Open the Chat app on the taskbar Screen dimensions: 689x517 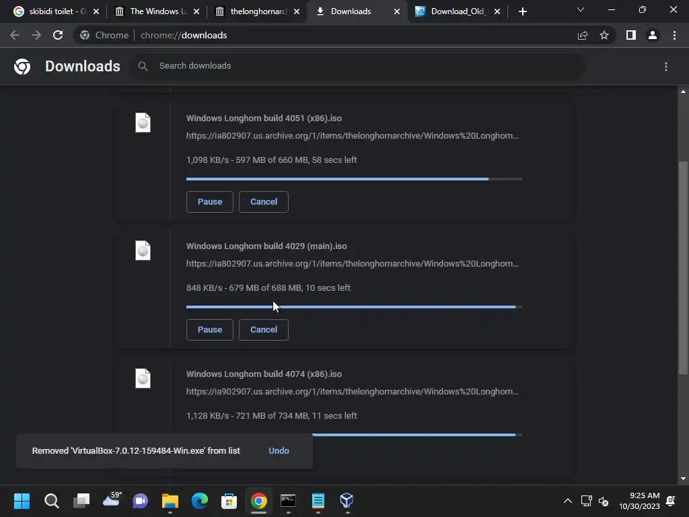pos(141,501)
